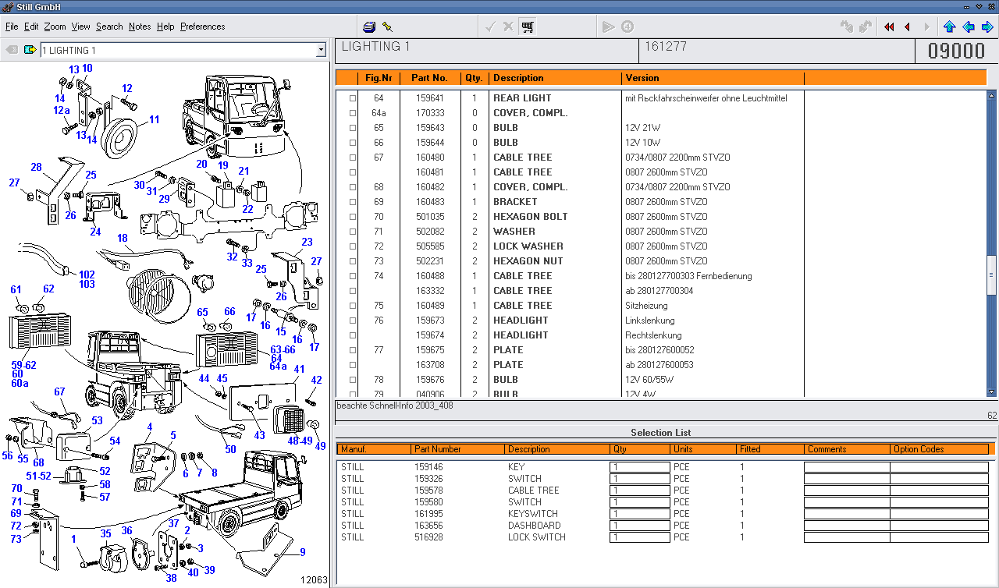The width and height of the screenshot is (999, 588).
Task: Click callout number 11 in the diagram
Action: pos(155,120)
